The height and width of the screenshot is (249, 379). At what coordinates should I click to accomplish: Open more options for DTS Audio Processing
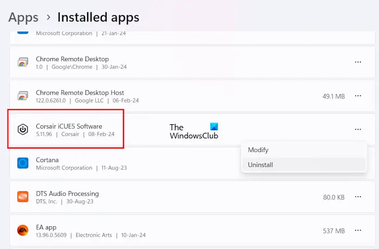click(x=358, y=197)
